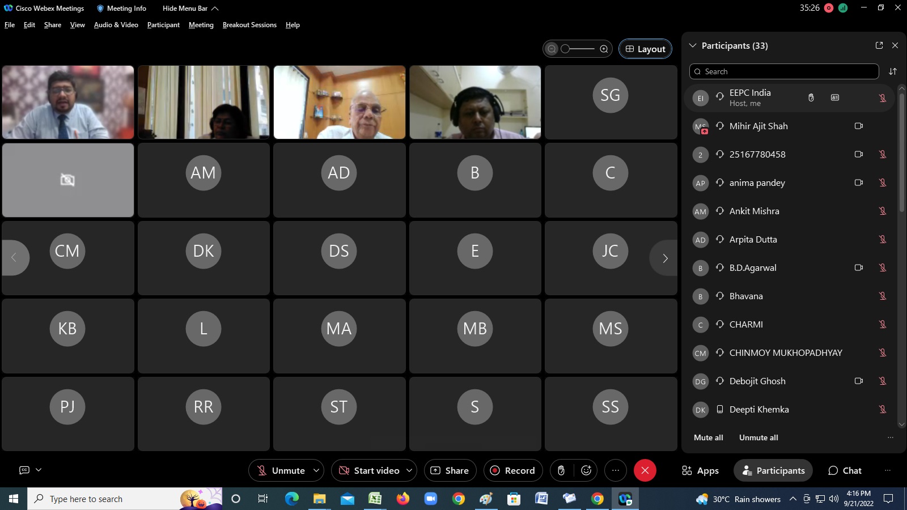Image resolution: width=907 pixels, height=510 pixels.
Task: Click the red leave meeting button
Action: [x=645, y=470]
